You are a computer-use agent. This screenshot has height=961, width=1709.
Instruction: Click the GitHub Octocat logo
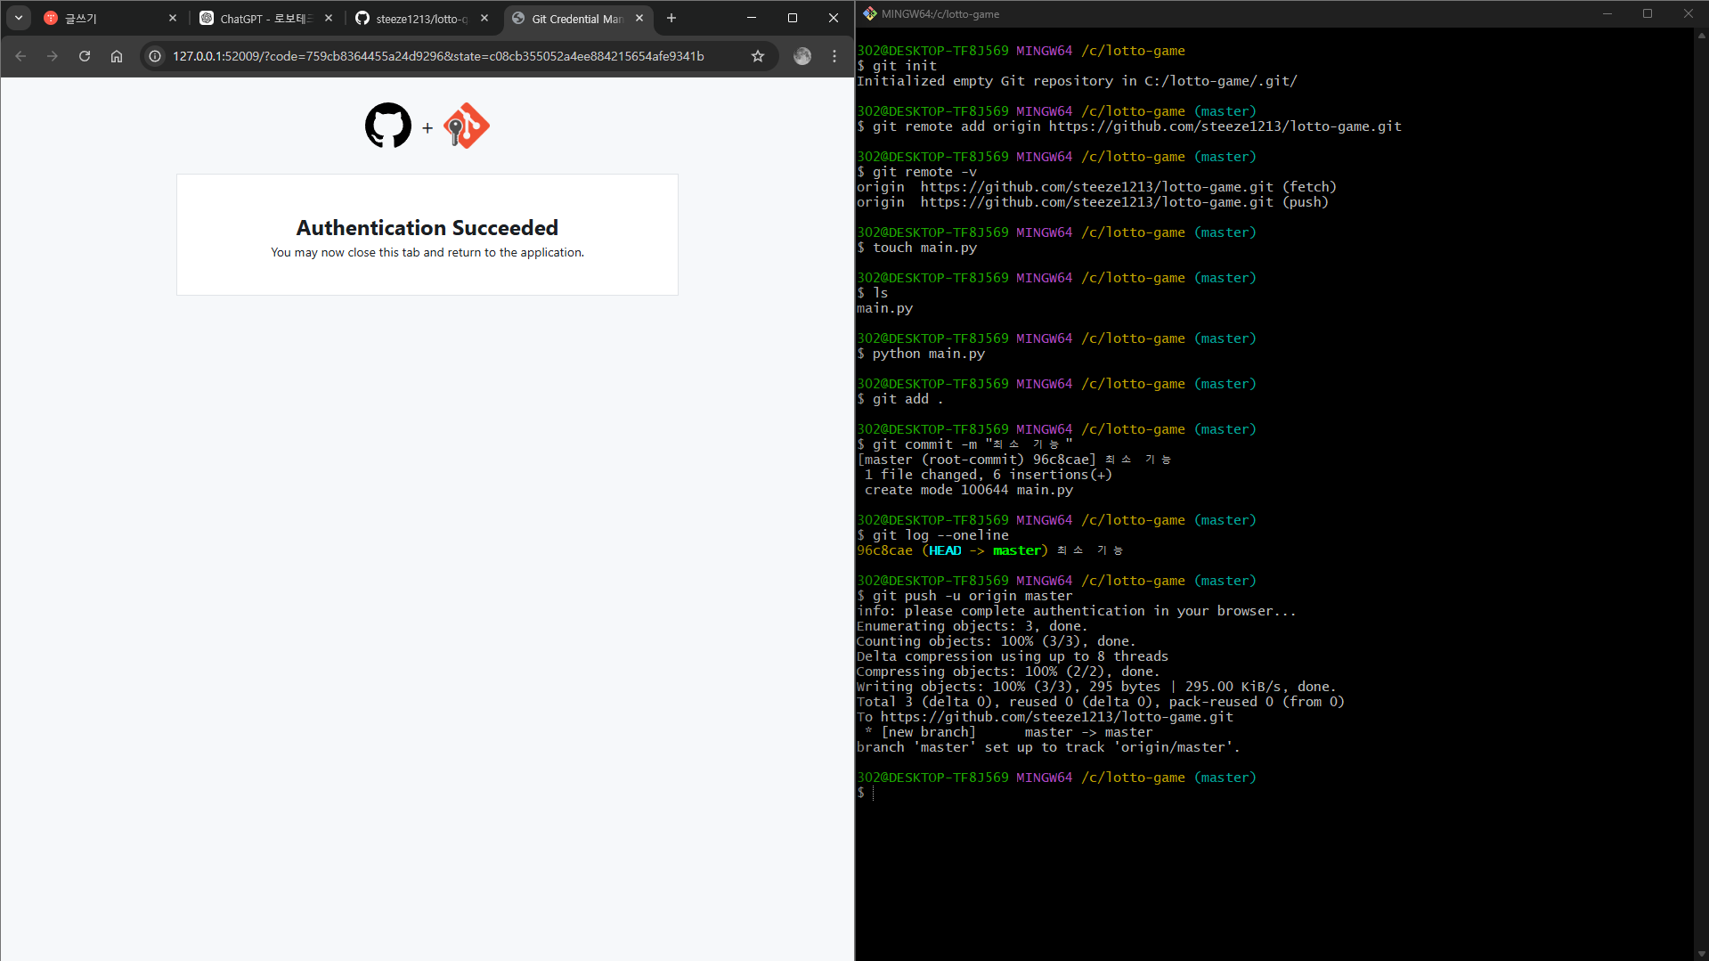388,126
